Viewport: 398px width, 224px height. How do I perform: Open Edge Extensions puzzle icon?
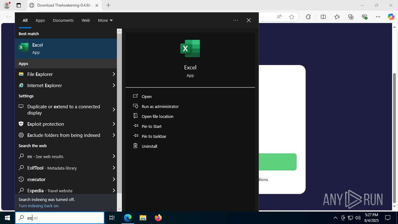(308, 17)
